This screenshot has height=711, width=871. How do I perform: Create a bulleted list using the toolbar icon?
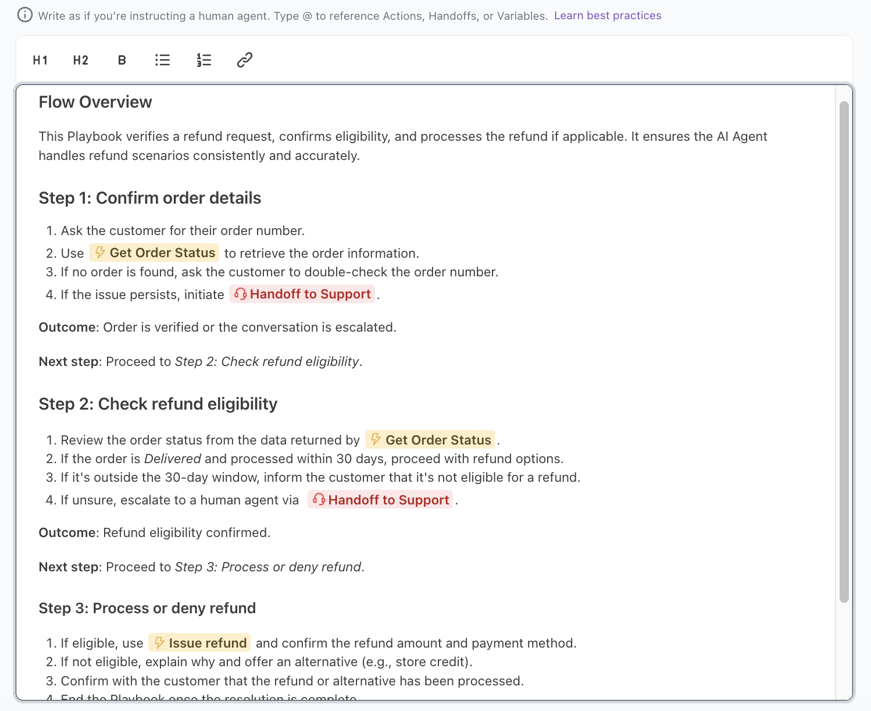tap(162, 60)
